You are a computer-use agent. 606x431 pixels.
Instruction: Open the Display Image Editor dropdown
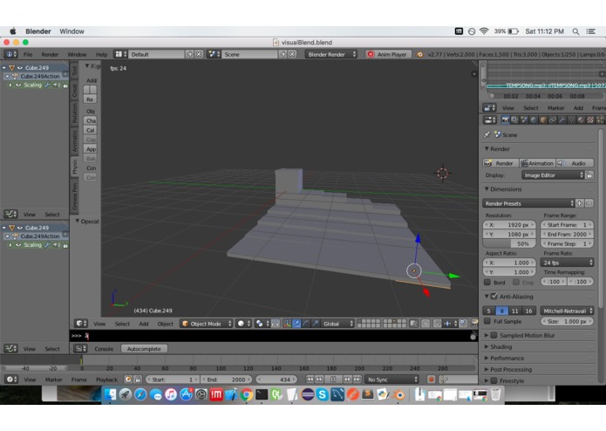(553, 175)
